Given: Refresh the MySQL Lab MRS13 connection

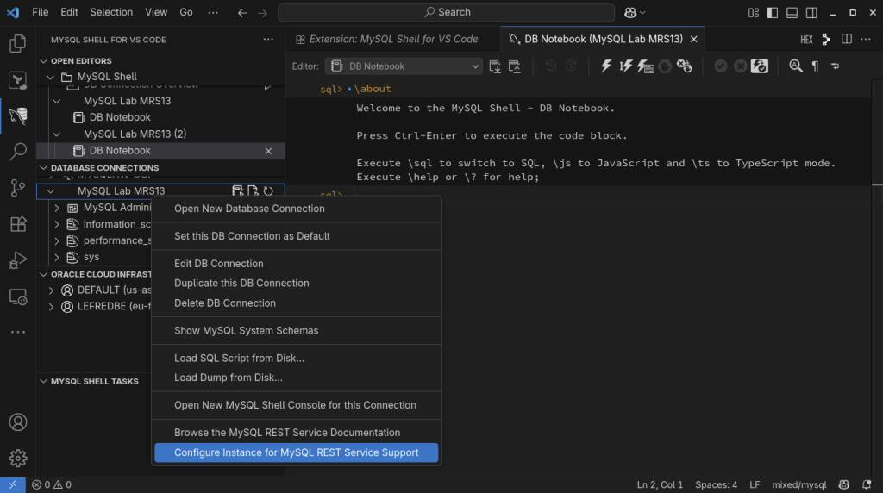Looking at the screenshot, I should (268, 190).
